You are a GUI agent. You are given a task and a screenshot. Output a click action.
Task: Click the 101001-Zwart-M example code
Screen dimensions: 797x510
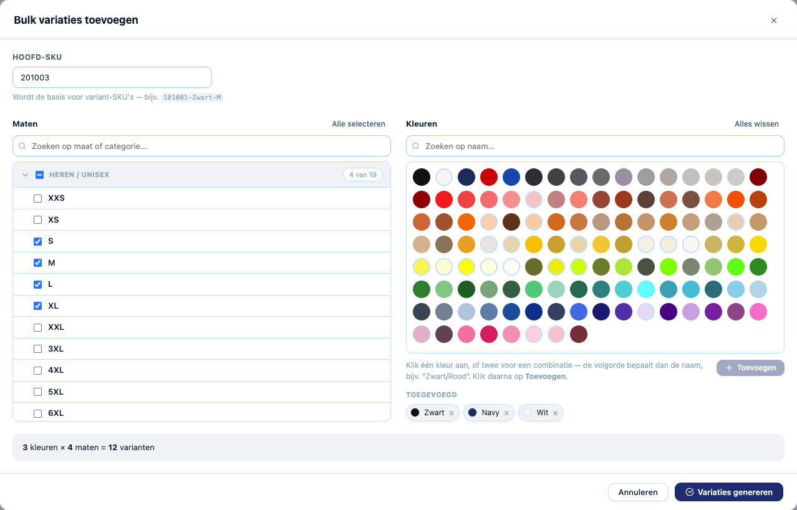(192, 98)
